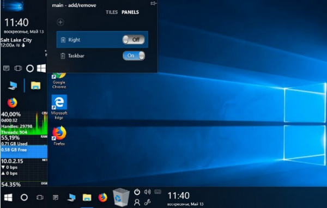Click the Salt Lake City weather tile
This screenshot has height=208, width=327.
click(16, 42)
